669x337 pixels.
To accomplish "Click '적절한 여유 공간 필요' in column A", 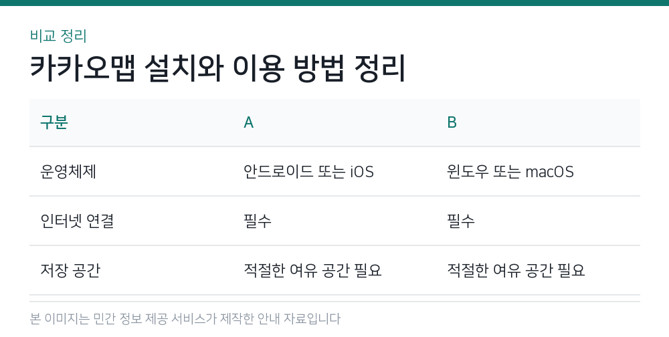I will point(312,270).
